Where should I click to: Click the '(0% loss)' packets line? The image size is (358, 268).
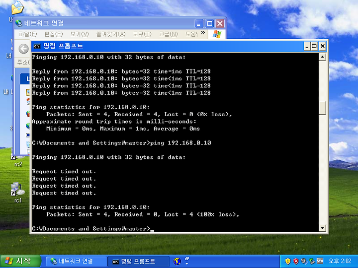tap(139, 115)
